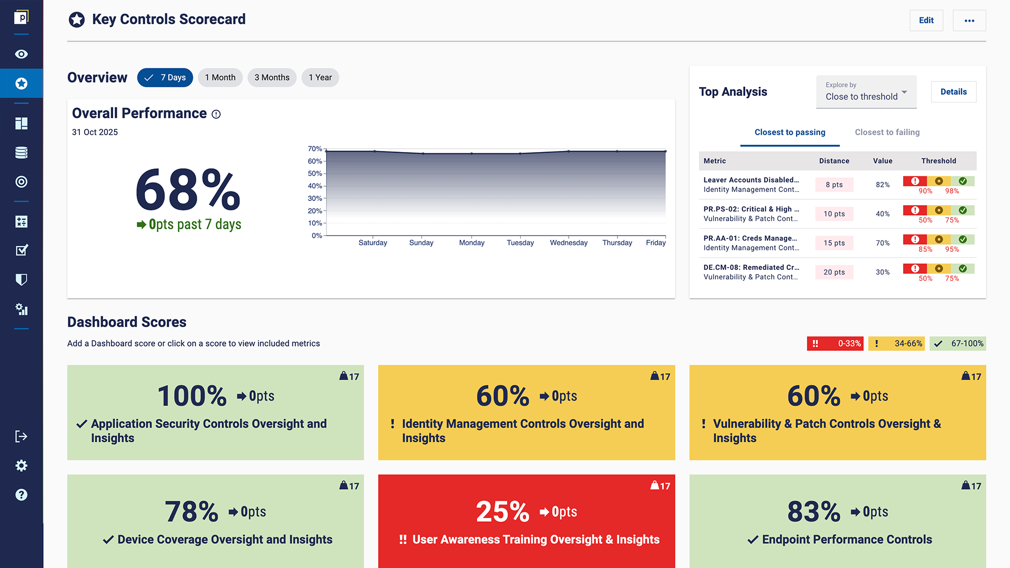
Task: Open the ellipsis menu next to Edit
Action: (x=969, y=20)
